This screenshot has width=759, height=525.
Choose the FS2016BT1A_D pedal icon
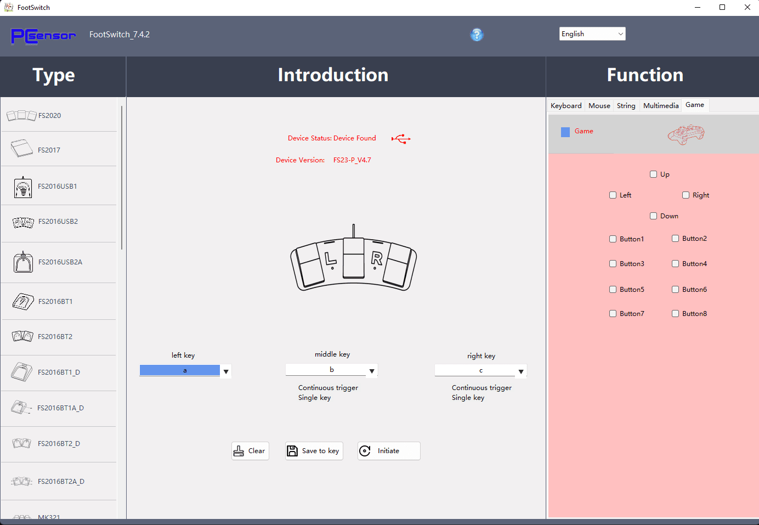point(21,408)
